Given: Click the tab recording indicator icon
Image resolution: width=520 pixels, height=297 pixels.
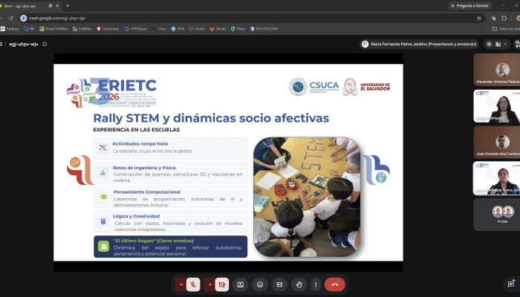Looking at the screenshot, I should (51, 6).
